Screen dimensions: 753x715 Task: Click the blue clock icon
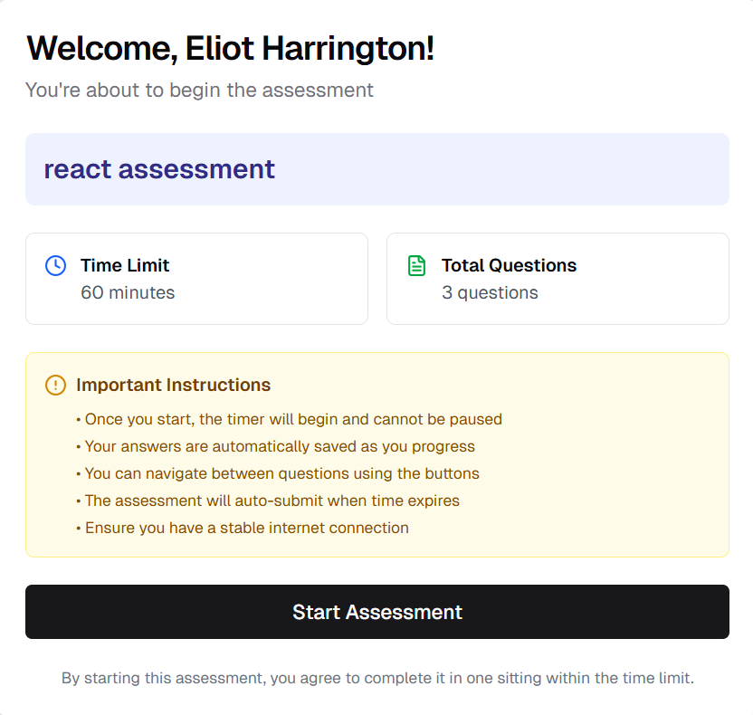(x=55, y=265)
